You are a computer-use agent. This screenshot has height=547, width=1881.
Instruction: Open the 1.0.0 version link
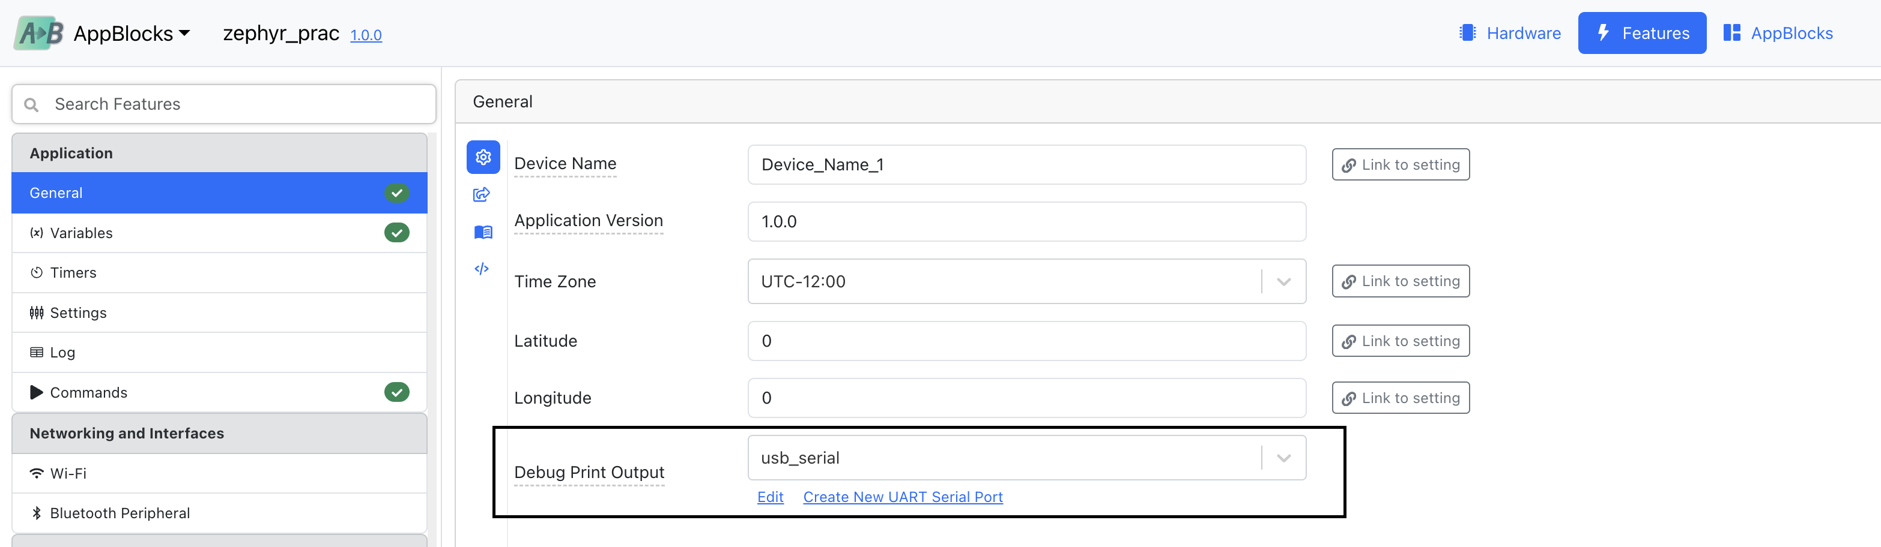(366, 35)
